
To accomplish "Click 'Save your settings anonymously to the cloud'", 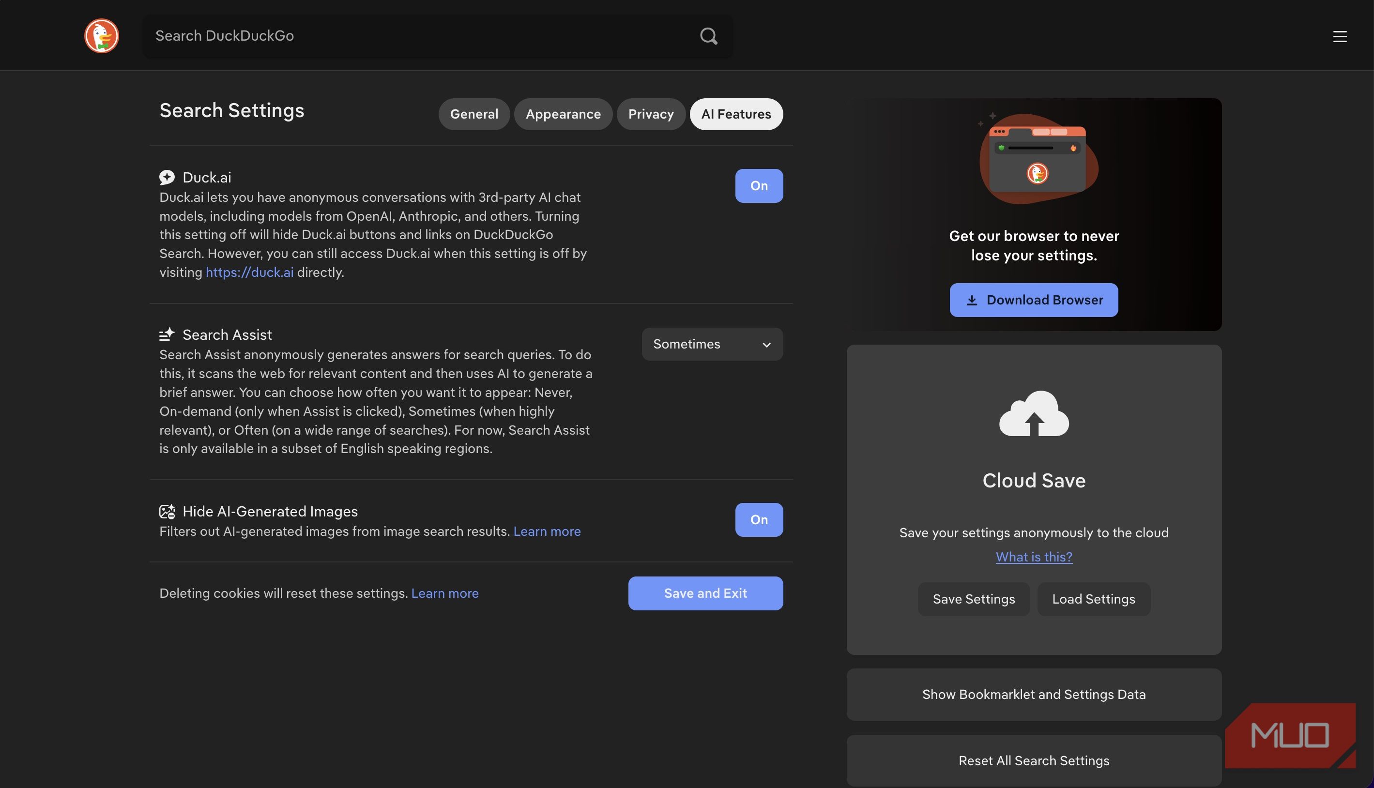I will tap(1034, 532).
